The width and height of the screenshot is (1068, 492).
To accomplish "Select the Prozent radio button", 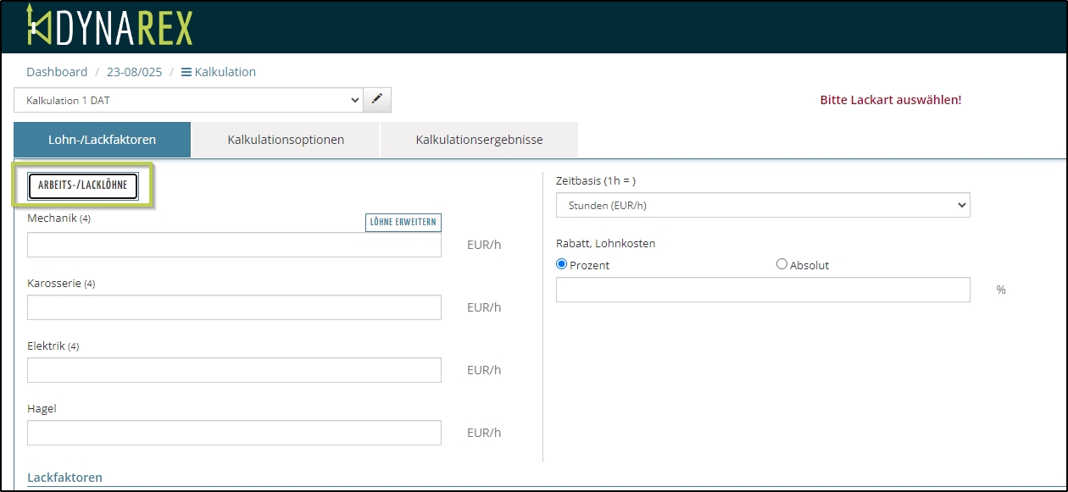I will (562, 264).
